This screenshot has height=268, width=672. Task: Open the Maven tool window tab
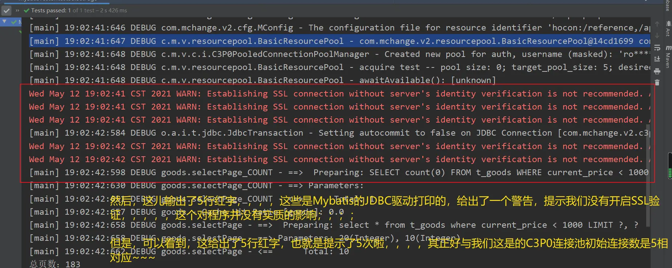pyautogui.click(x=668, y=60)
